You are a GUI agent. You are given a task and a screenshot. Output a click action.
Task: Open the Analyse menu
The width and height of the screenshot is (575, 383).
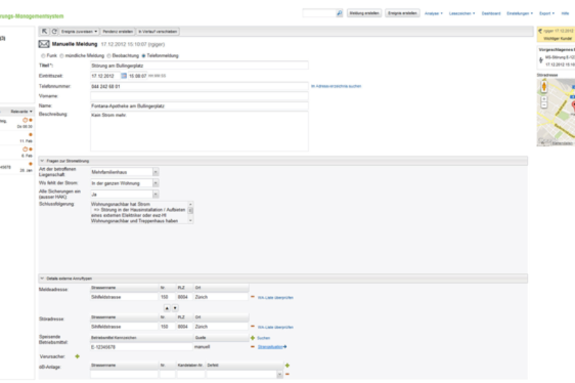click(433, 13)
